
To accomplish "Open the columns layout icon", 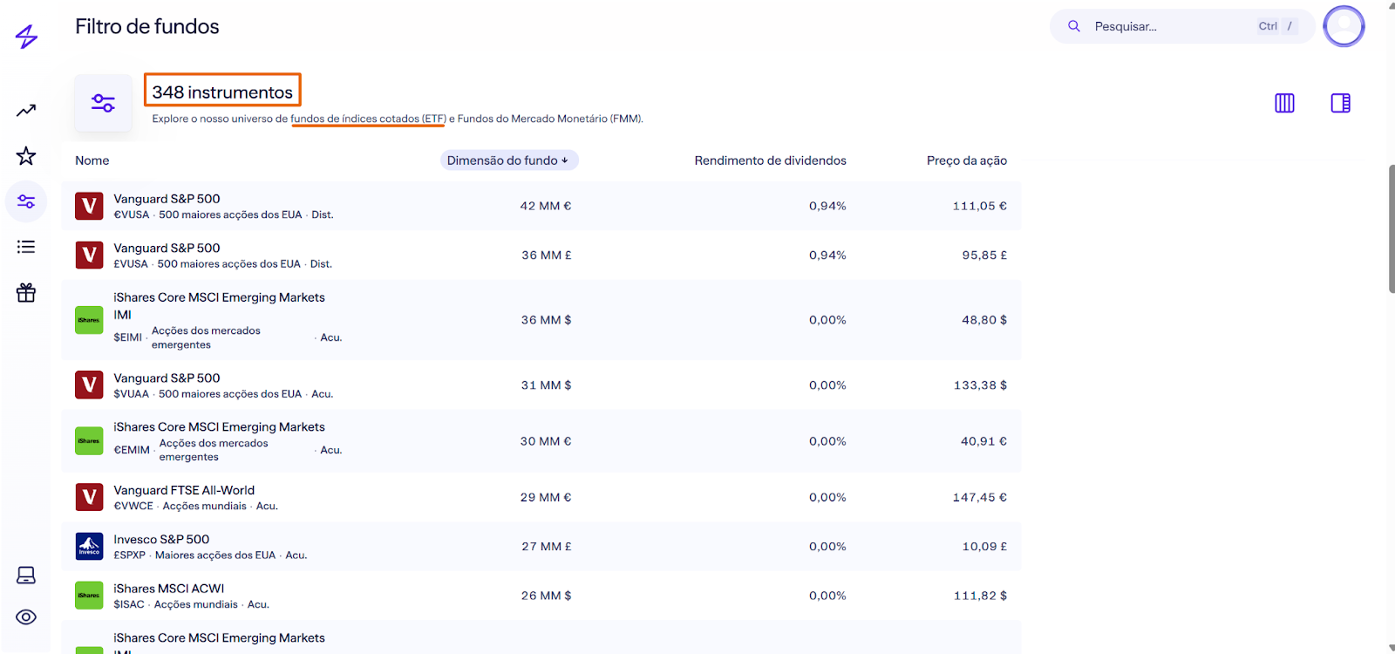I will tap(1284, 103).
